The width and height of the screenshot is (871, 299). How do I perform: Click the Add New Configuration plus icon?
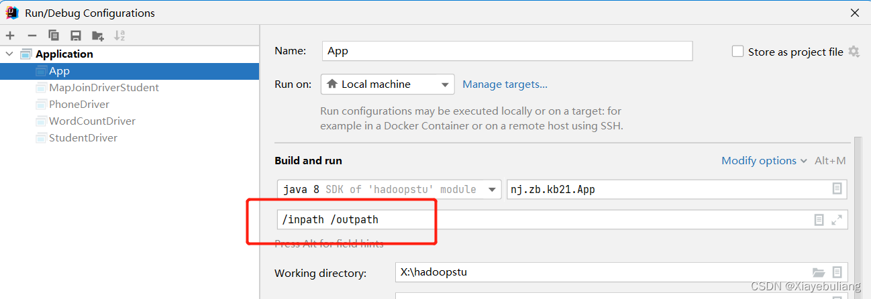[x=10, y=36]
